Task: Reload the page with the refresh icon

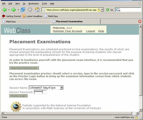Action: click(23, 10)
